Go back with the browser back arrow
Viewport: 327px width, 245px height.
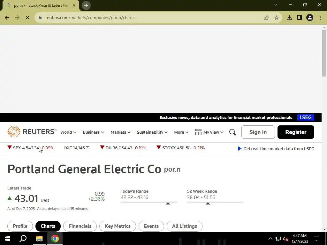[x=7, y=18]
